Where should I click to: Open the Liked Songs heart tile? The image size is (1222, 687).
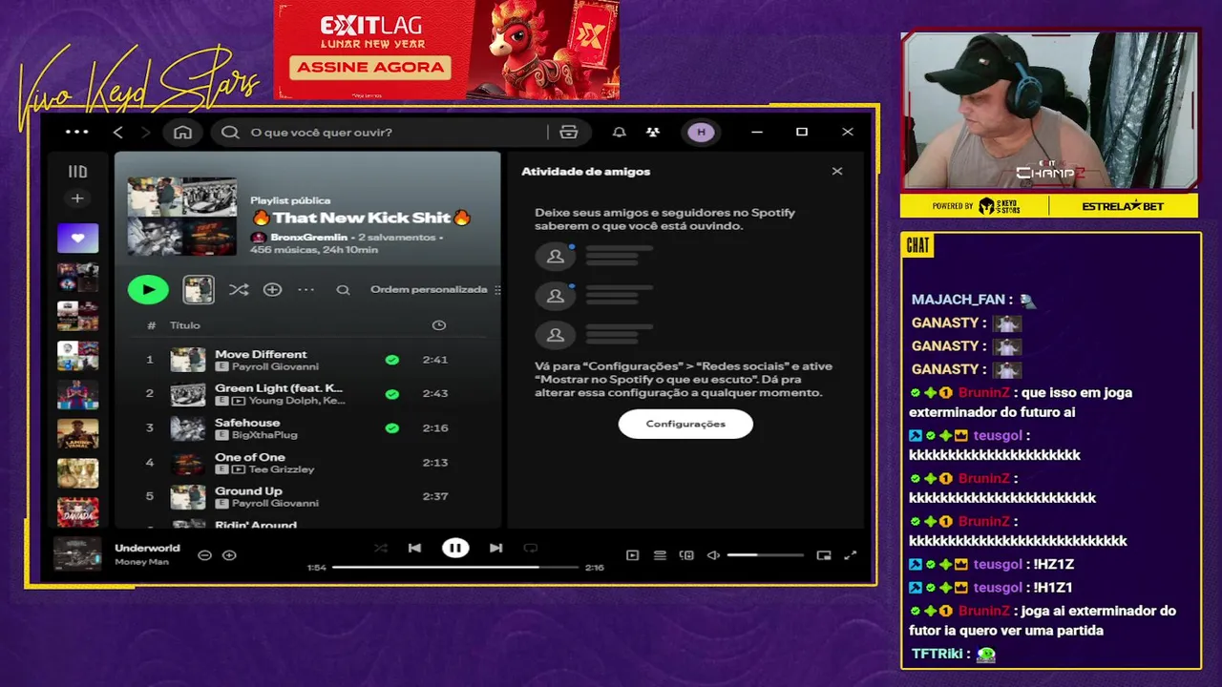coord(77,238)
